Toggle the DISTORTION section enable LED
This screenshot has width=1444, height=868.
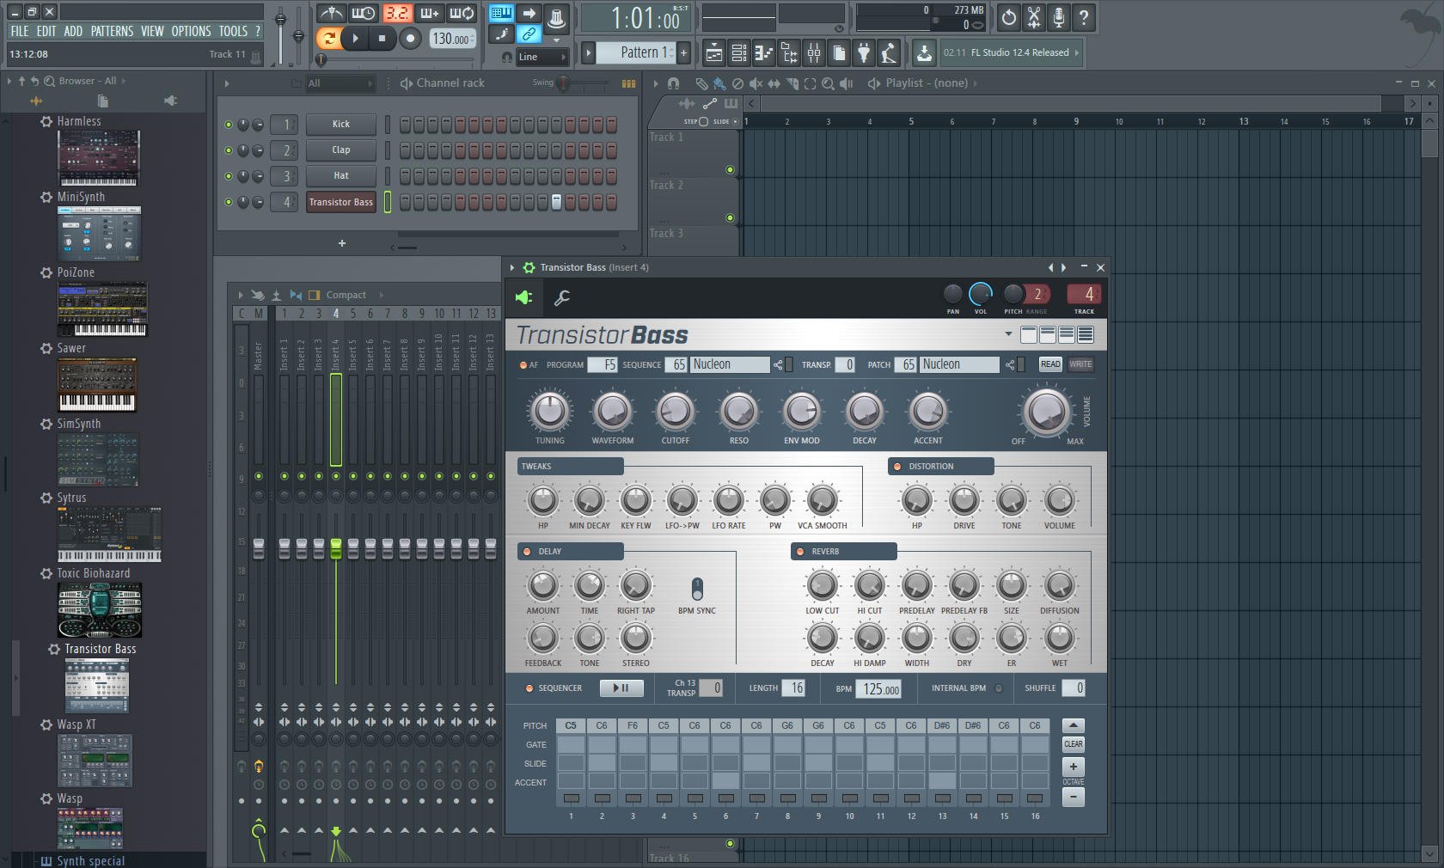point(897,467)
